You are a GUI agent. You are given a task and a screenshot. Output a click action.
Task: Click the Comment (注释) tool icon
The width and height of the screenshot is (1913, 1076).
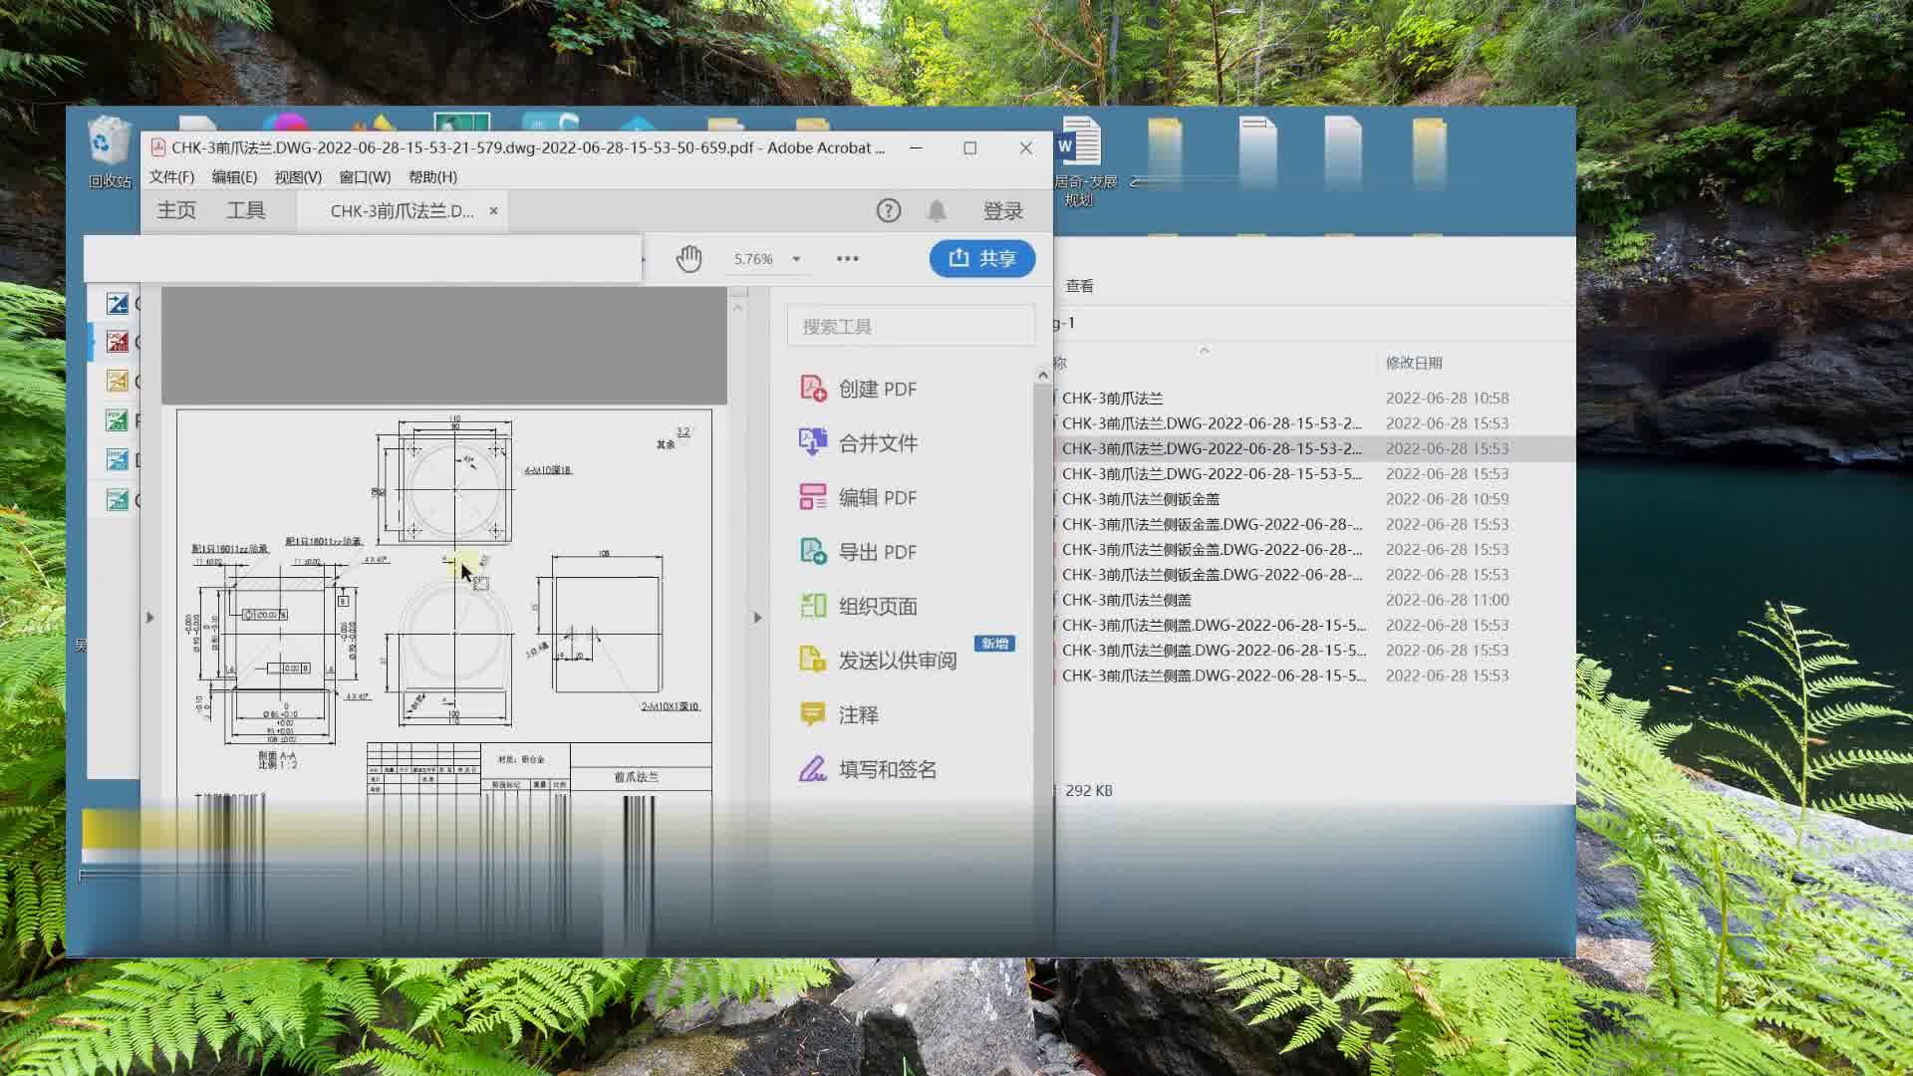coord(813,714)
